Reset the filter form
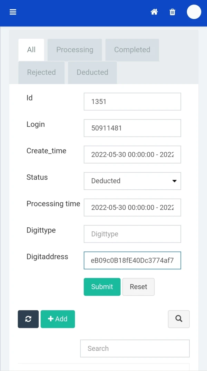The width and height of the screenshot is (207, 371). pyautogui.click(x=138, y=287)
